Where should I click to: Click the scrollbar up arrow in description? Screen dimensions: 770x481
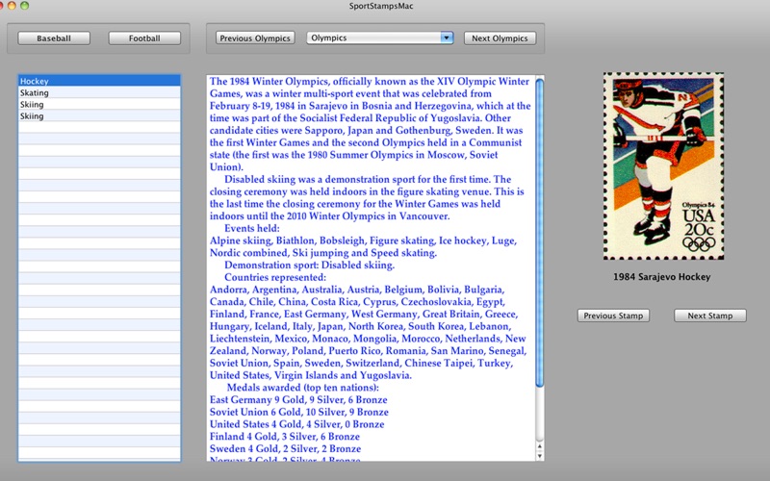click(540, 446)
